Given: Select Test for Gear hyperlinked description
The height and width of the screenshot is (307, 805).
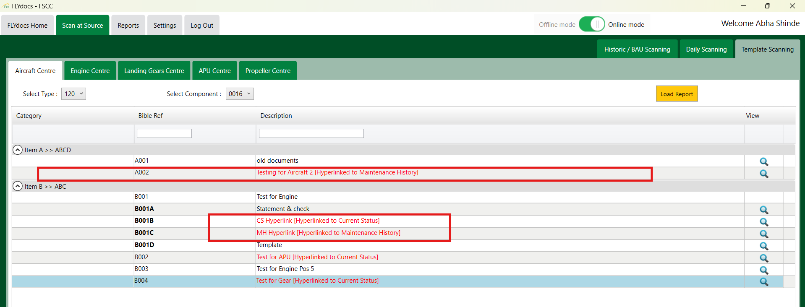Looking at the screenshot, I should pos(317,281).
